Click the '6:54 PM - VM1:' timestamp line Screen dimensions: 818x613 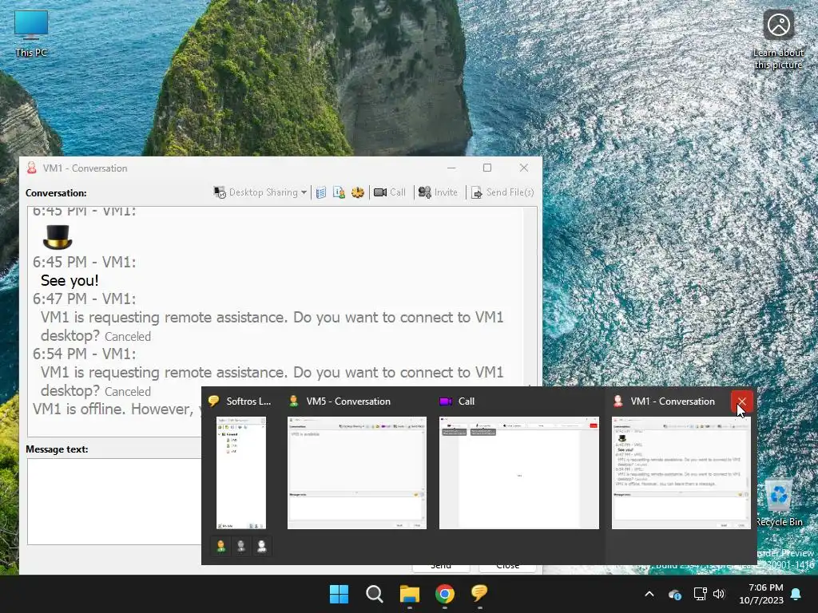pos(84,354)
